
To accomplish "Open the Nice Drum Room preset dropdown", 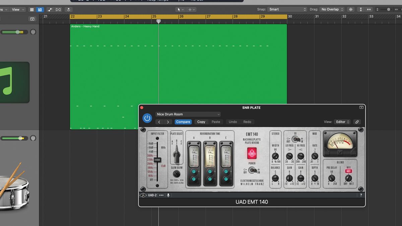I will point(188,114).
